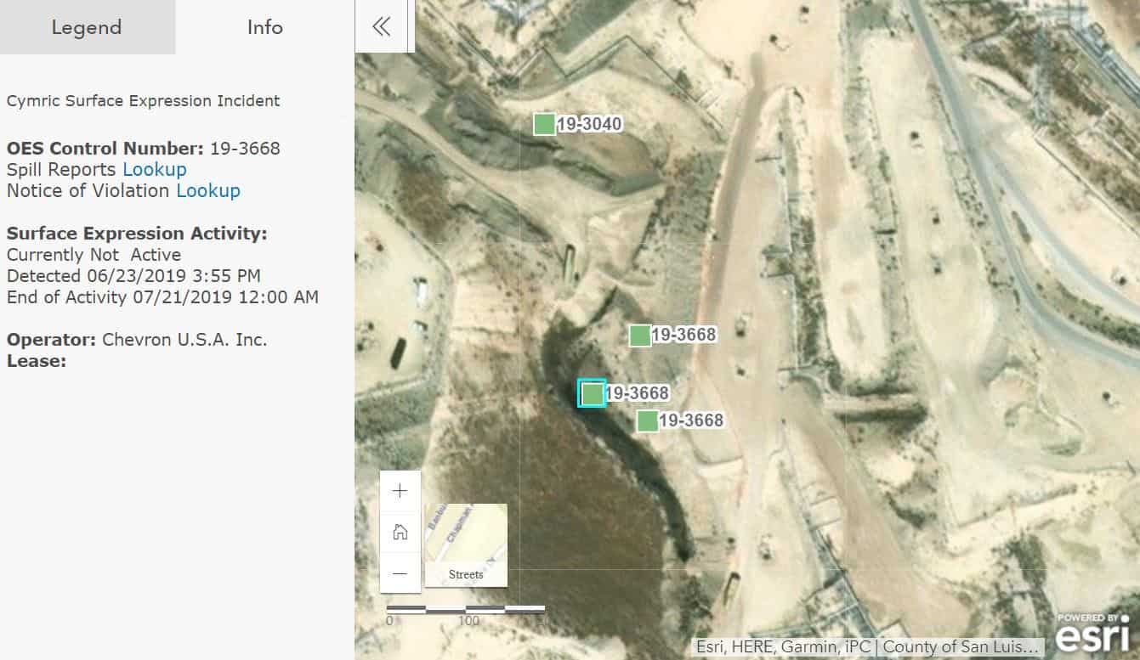This screenshot has height=660, width=1140.
Task: Toggle the basemap to Streets view
Action: [x=465, y=544]
